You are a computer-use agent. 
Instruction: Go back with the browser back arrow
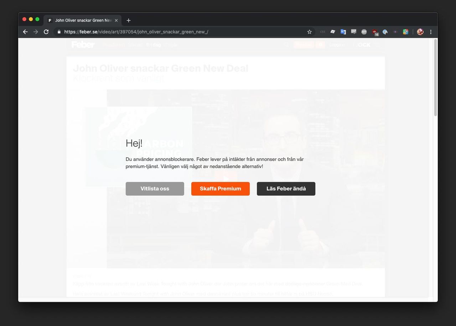[x=25, y=32]
